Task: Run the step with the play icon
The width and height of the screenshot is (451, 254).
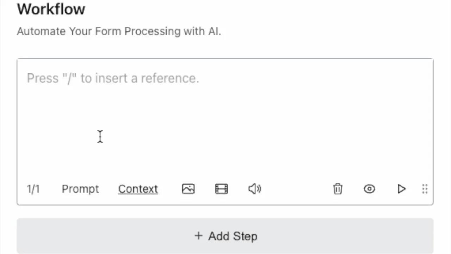Action: (401, 189)
